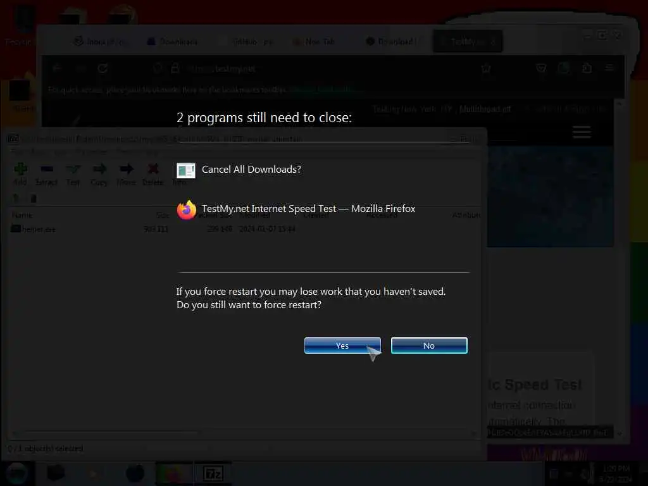648x486 pixels.
Task: Open TestMy.net page hamburger menu
Action: [x=582, y=132]
